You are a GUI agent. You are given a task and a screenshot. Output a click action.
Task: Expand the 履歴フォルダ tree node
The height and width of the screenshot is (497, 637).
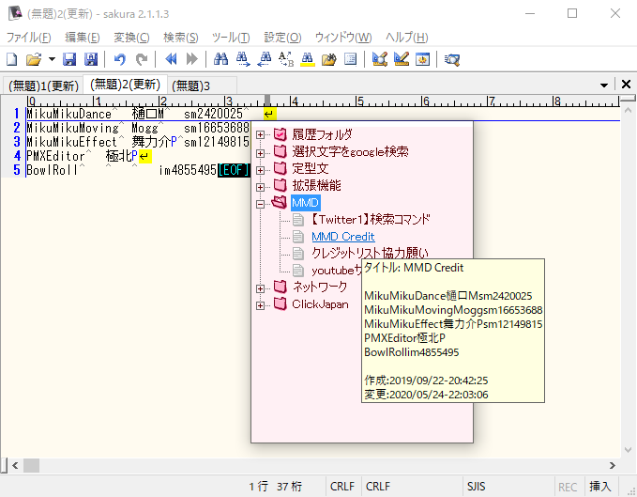click(x=260, y=134)
